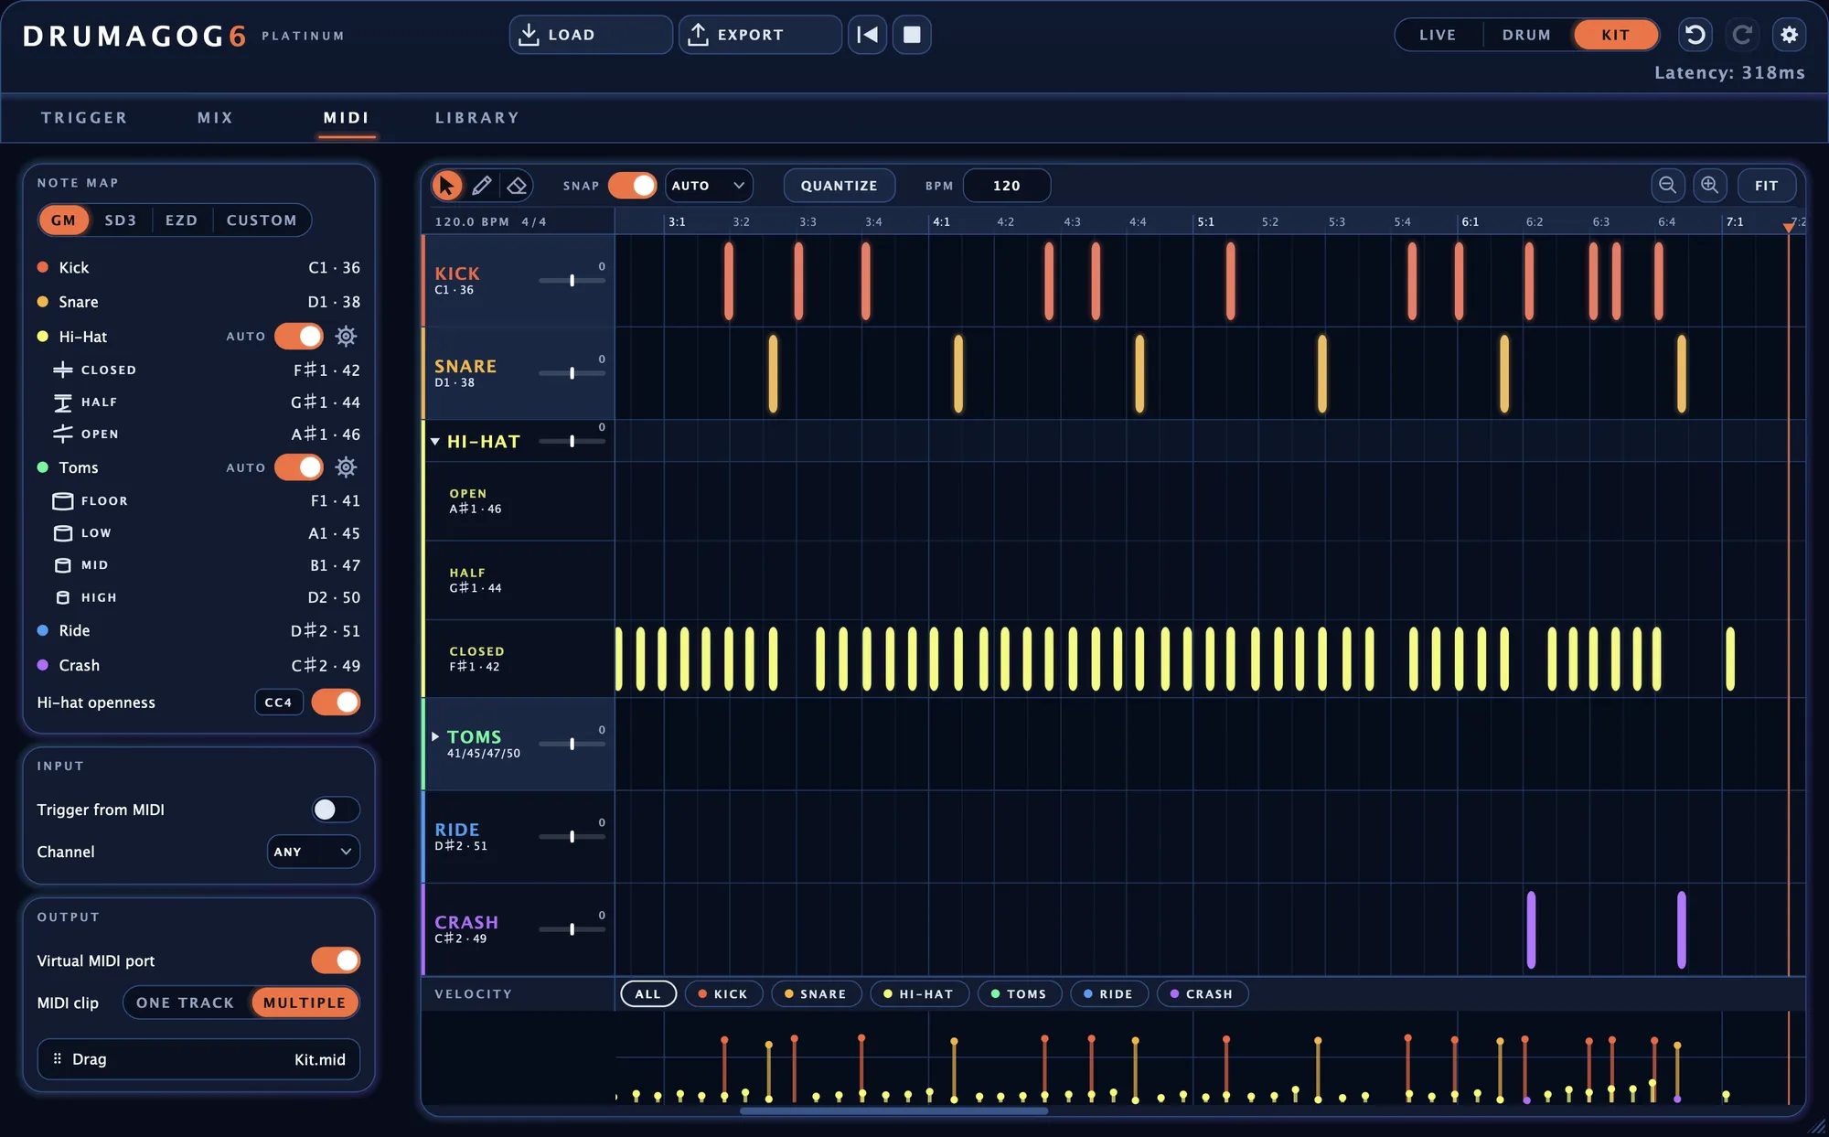Click the drag handle beside Drag

point(58,1058)
